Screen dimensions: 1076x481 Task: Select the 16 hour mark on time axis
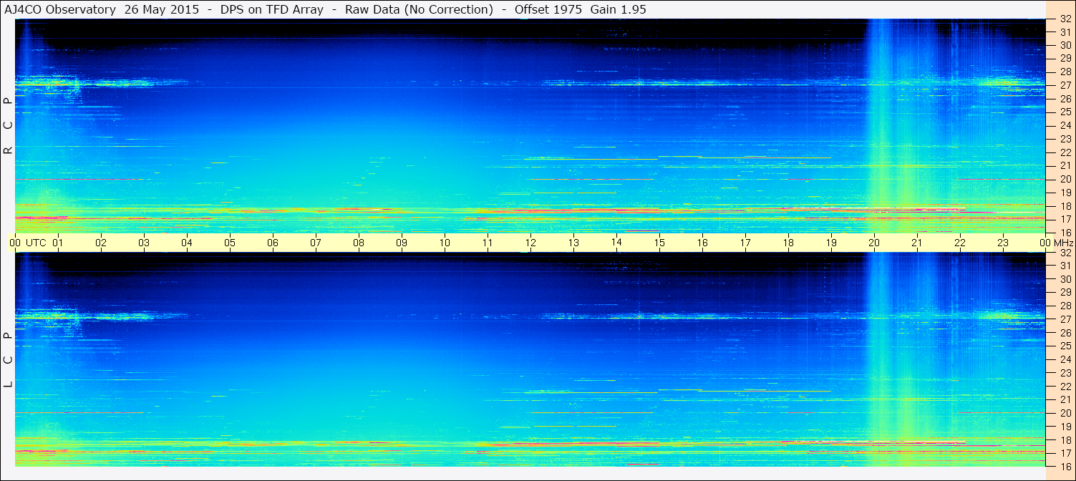[x=702, y=243]
